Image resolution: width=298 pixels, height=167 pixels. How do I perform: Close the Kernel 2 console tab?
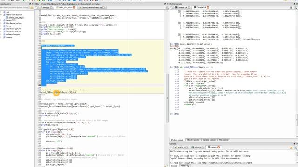[x=218, y=148]
